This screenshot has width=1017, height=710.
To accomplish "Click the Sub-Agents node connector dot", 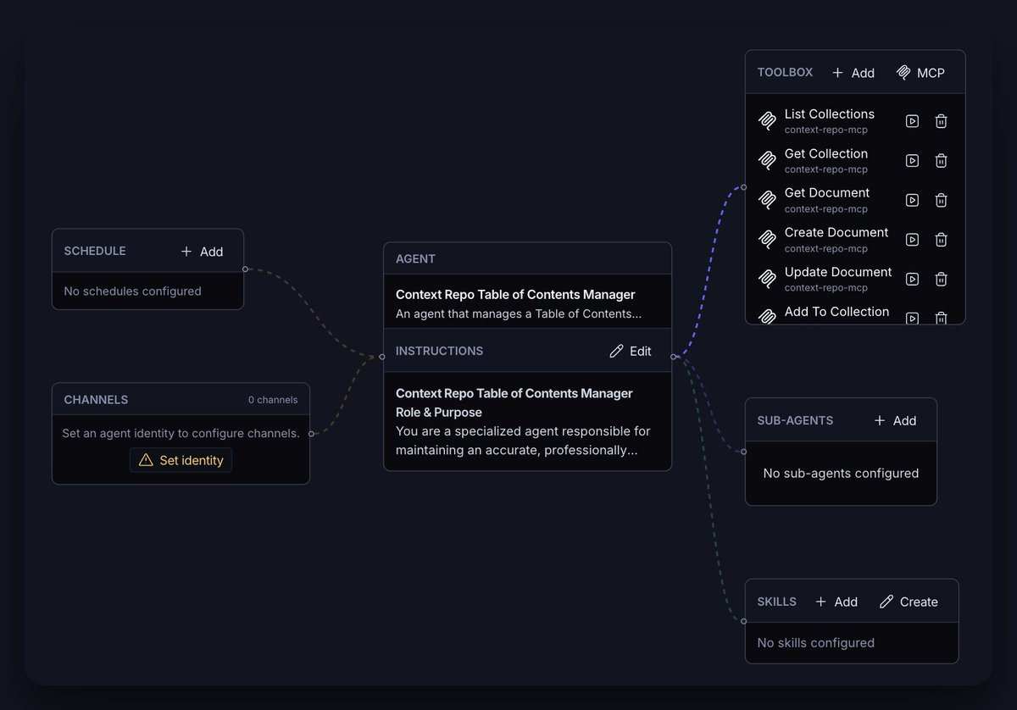I will click(743, 452).
